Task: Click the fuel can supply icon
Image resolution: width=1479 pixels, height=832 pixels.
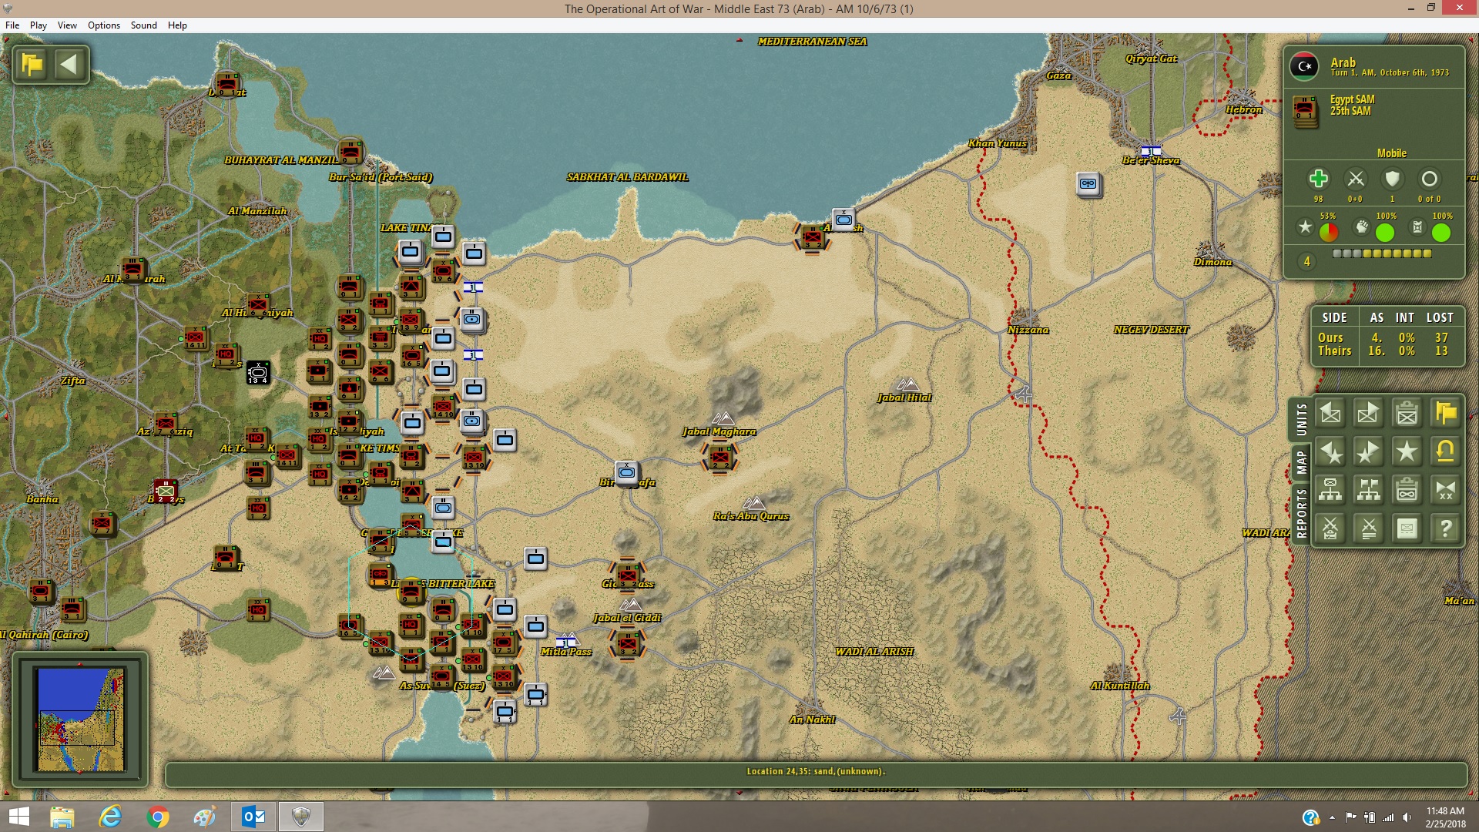Action: coord(1417,227)
